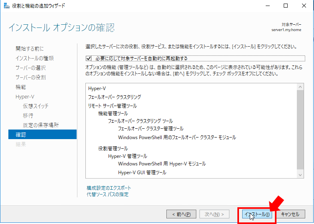Click 機能管理ツール list entry

click(x=113, y=114)
